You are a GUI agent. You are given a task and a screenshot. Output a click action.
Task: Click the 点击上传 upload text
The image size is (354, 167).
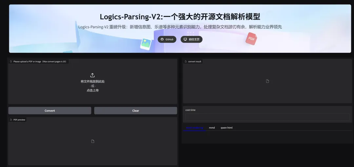[92, 90]
